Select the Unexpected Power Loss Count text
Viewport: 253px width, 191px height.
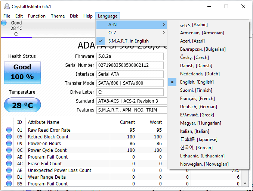[59, 170]
